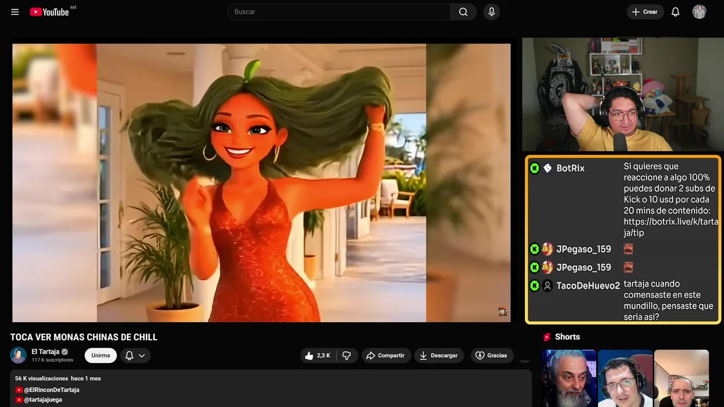Click the Kick icon beside TacoDeHuevo2

pyautogui.click(x=535, y=286)
